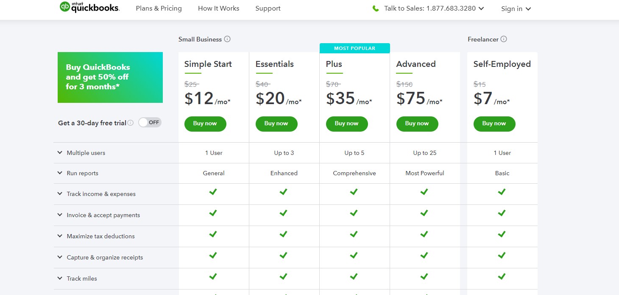Click the Intuit QuickBooks logo

tap(89, 7)
